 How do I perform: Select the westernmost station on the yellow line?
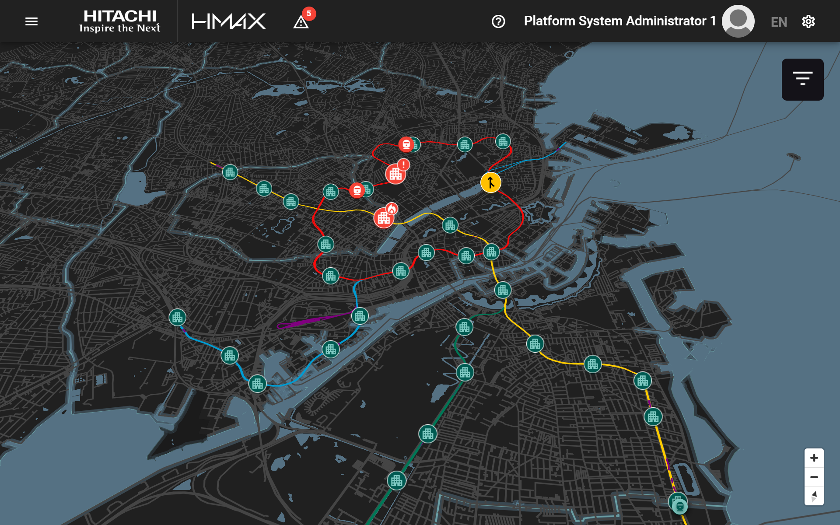tap(230, 172)
